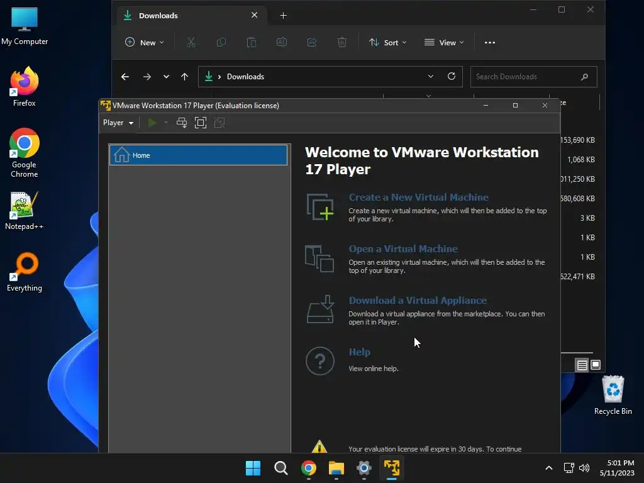
Task: Click the evaluation license warning icon
Action: click(x=319, y=447)
